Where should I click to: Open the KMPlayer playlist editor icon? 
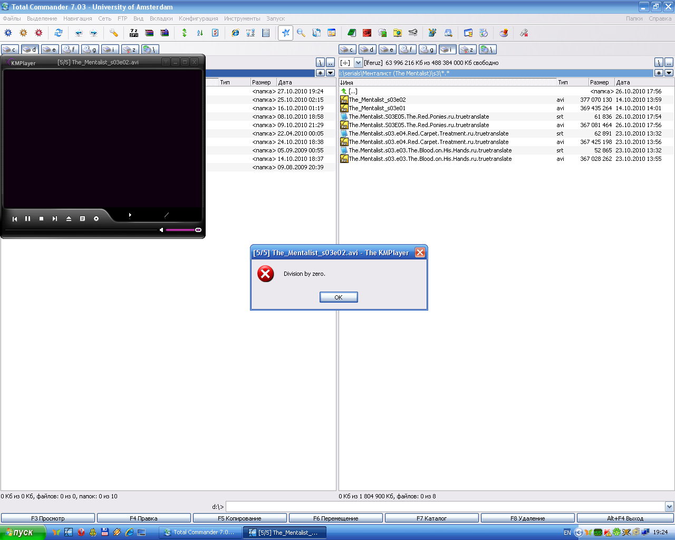point(82,218)
